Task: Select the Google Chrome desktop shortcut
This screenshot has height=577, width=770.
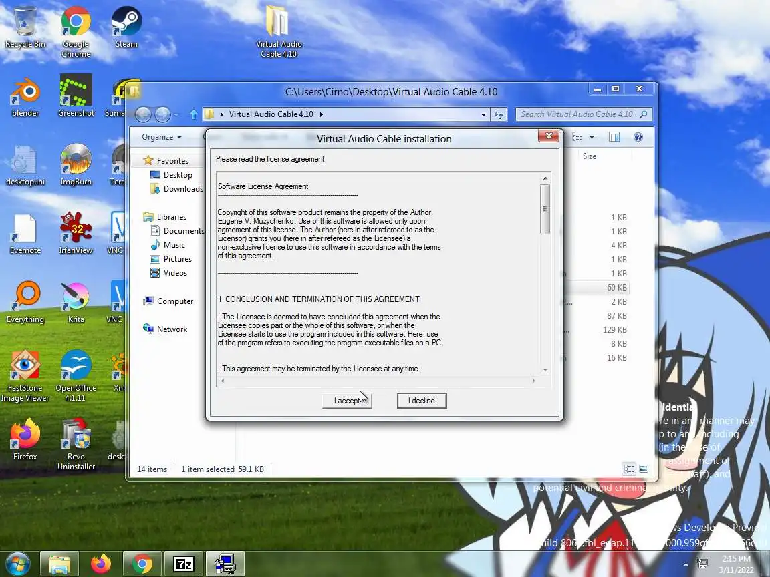Action: (x=76, y=31)
